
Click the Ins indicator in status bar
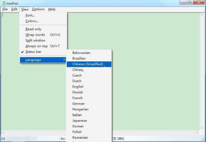pos(63,139)
